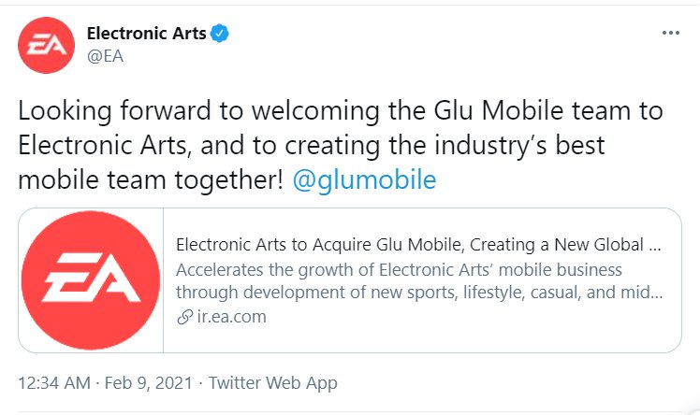Open the Twitter Web App source link
The image size is (700, 415).
pos(272,383)
